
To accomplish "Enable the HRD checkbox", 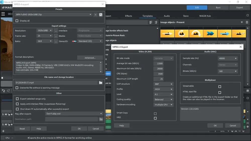I will tap(155, 118).
